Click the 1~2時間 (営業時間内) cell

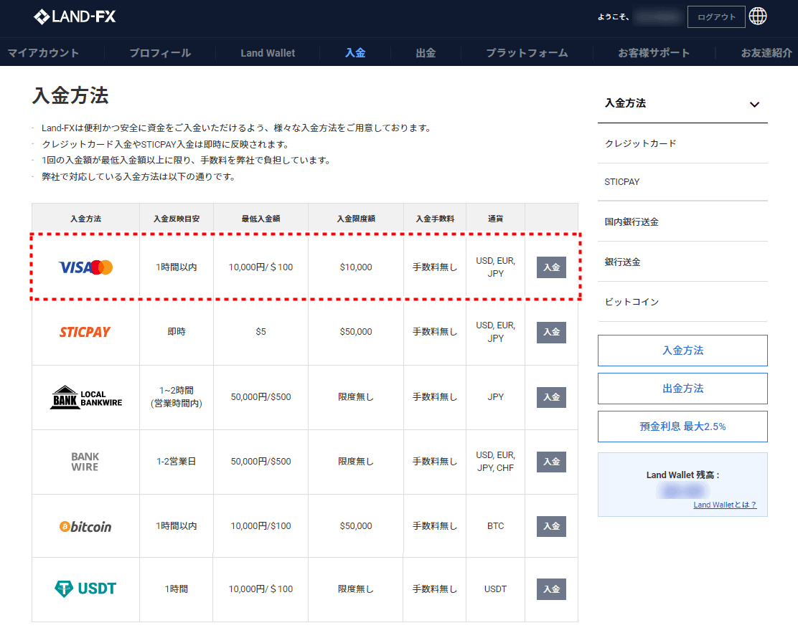pyautogui.click(x=177, y=397)
